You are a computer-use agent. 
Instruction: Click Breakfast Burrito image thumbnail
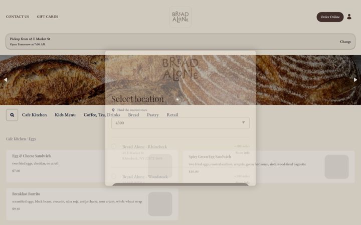(160, 204)
